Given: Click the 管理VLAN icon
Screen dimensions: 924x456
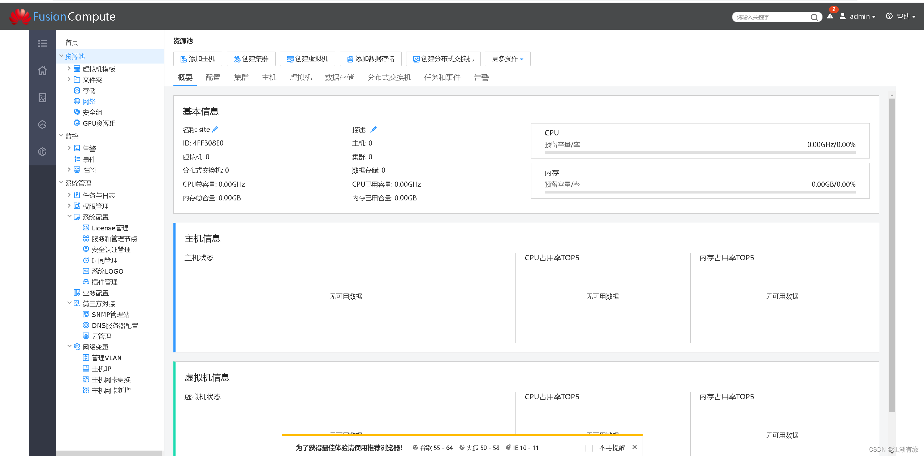Looking at the screenshot, I should pos(86,357).
